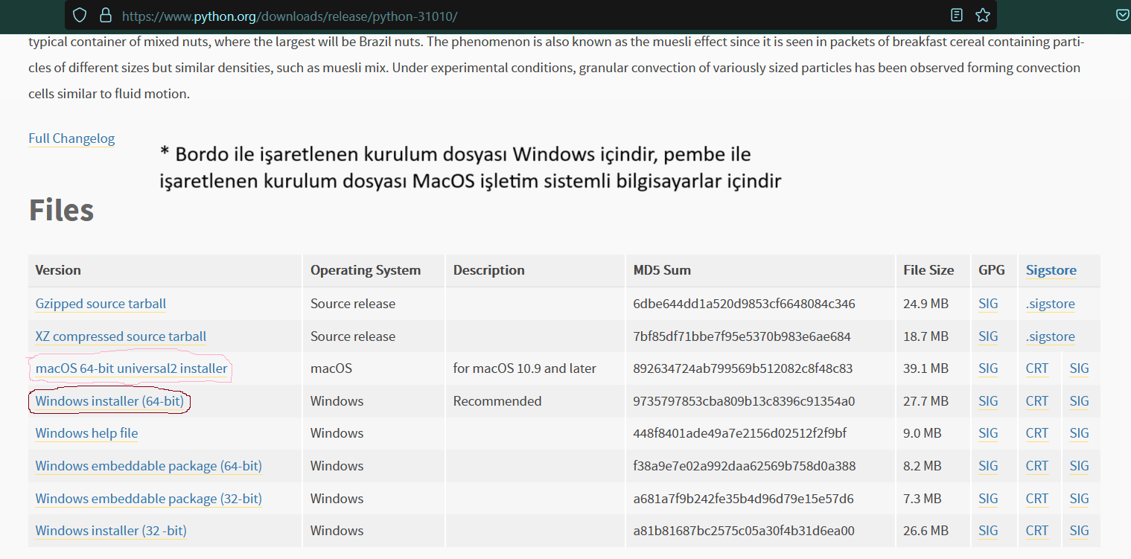Open GPG SIG for Windows help file
1131x559 pixels.
(988, 433)
